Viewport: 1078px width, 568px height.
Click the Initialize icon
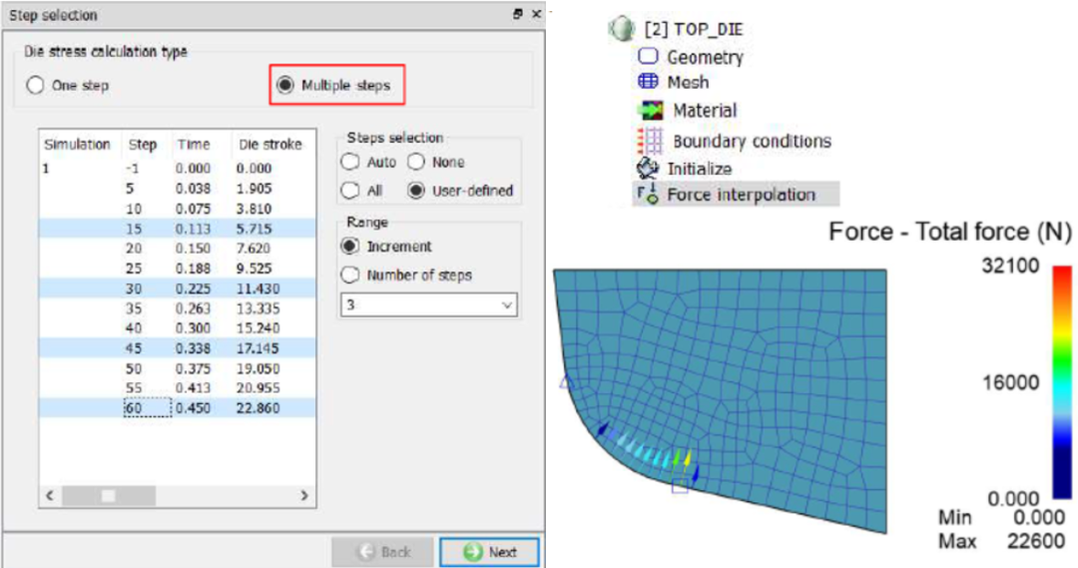pyautogui.click(x=648, y=168)
